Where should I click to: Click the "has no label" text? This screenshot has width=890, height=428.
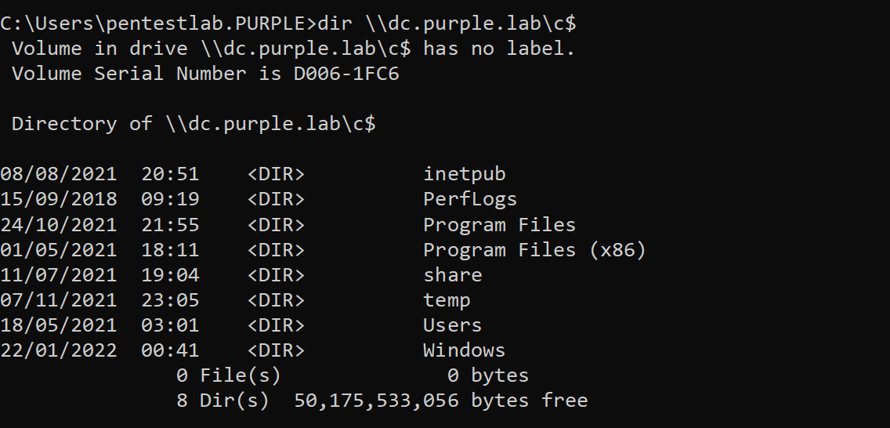498,49
